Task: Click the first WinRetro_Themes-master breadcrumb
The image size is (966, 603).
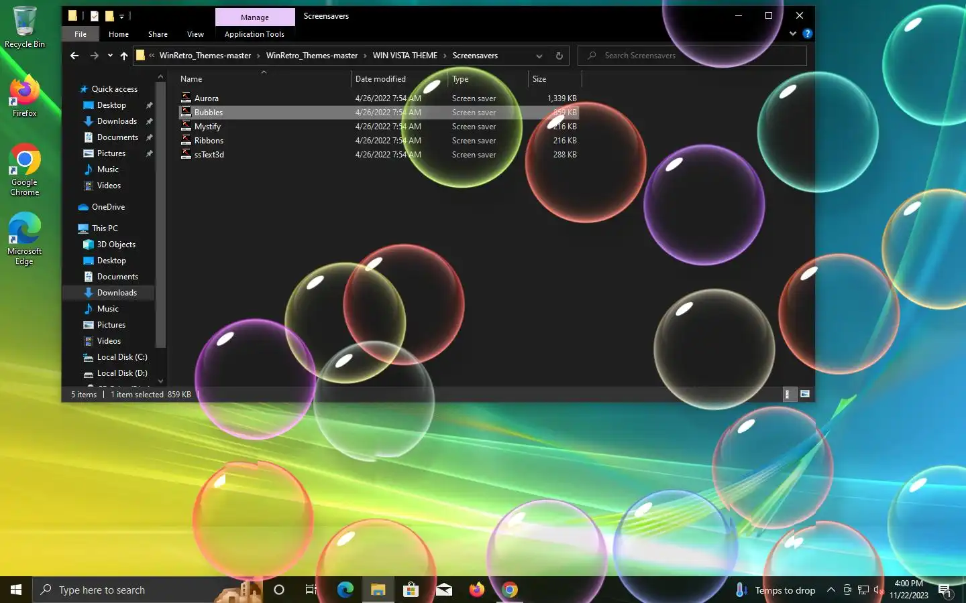Action: 205,56
